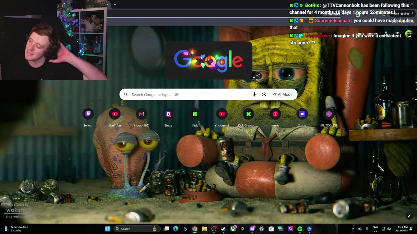Screen dimensions: 417x234
Task: Open the IRL TOOLKIT shortcut
Action: [329, 118]
